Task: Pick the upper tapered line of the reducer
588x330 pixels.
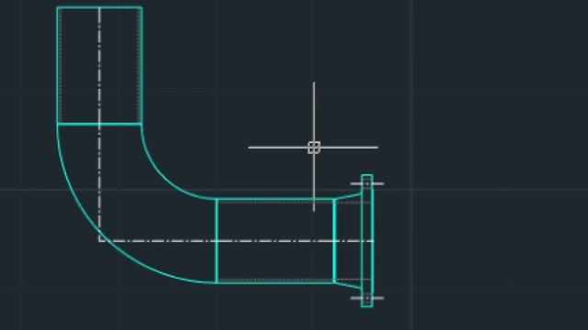Action: [x=348, y=196]
